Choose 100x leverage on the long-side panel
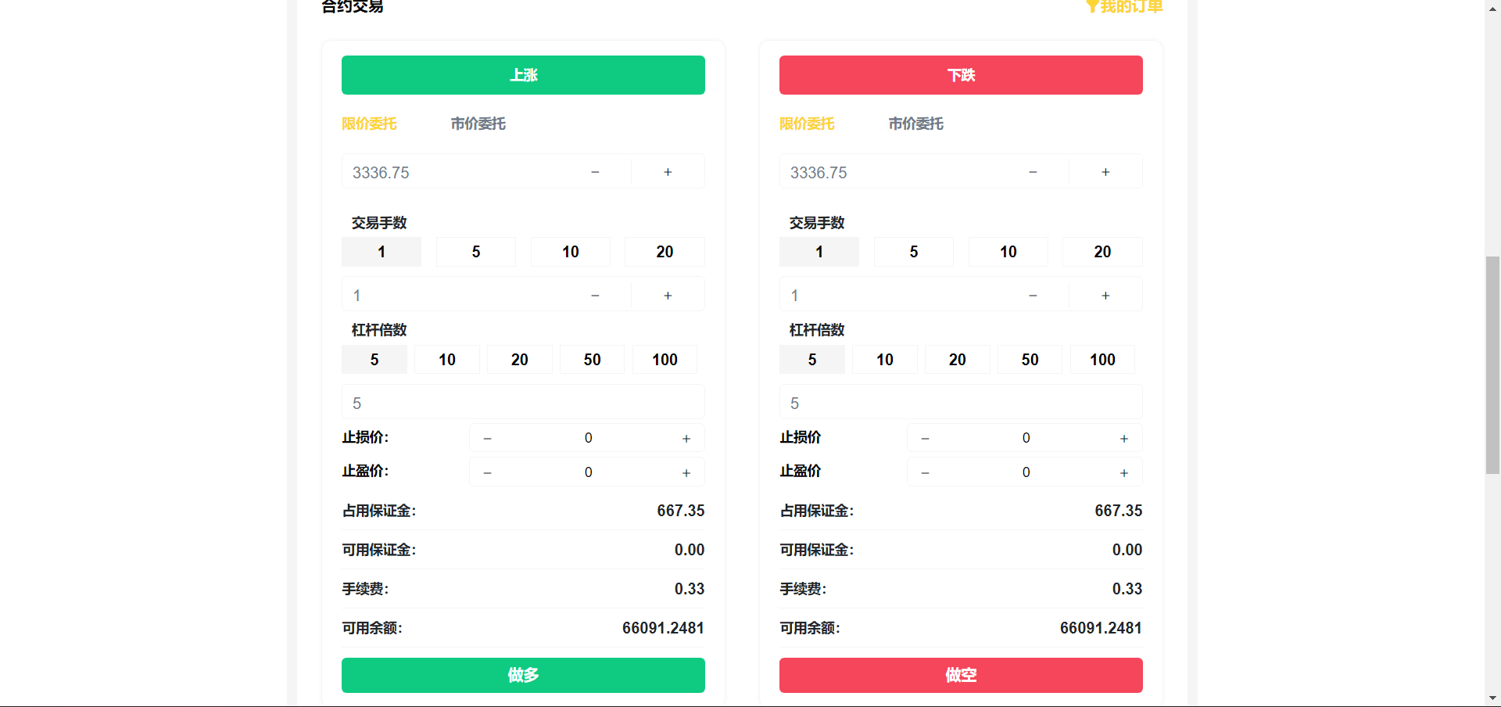 click(x=665, y=360)
